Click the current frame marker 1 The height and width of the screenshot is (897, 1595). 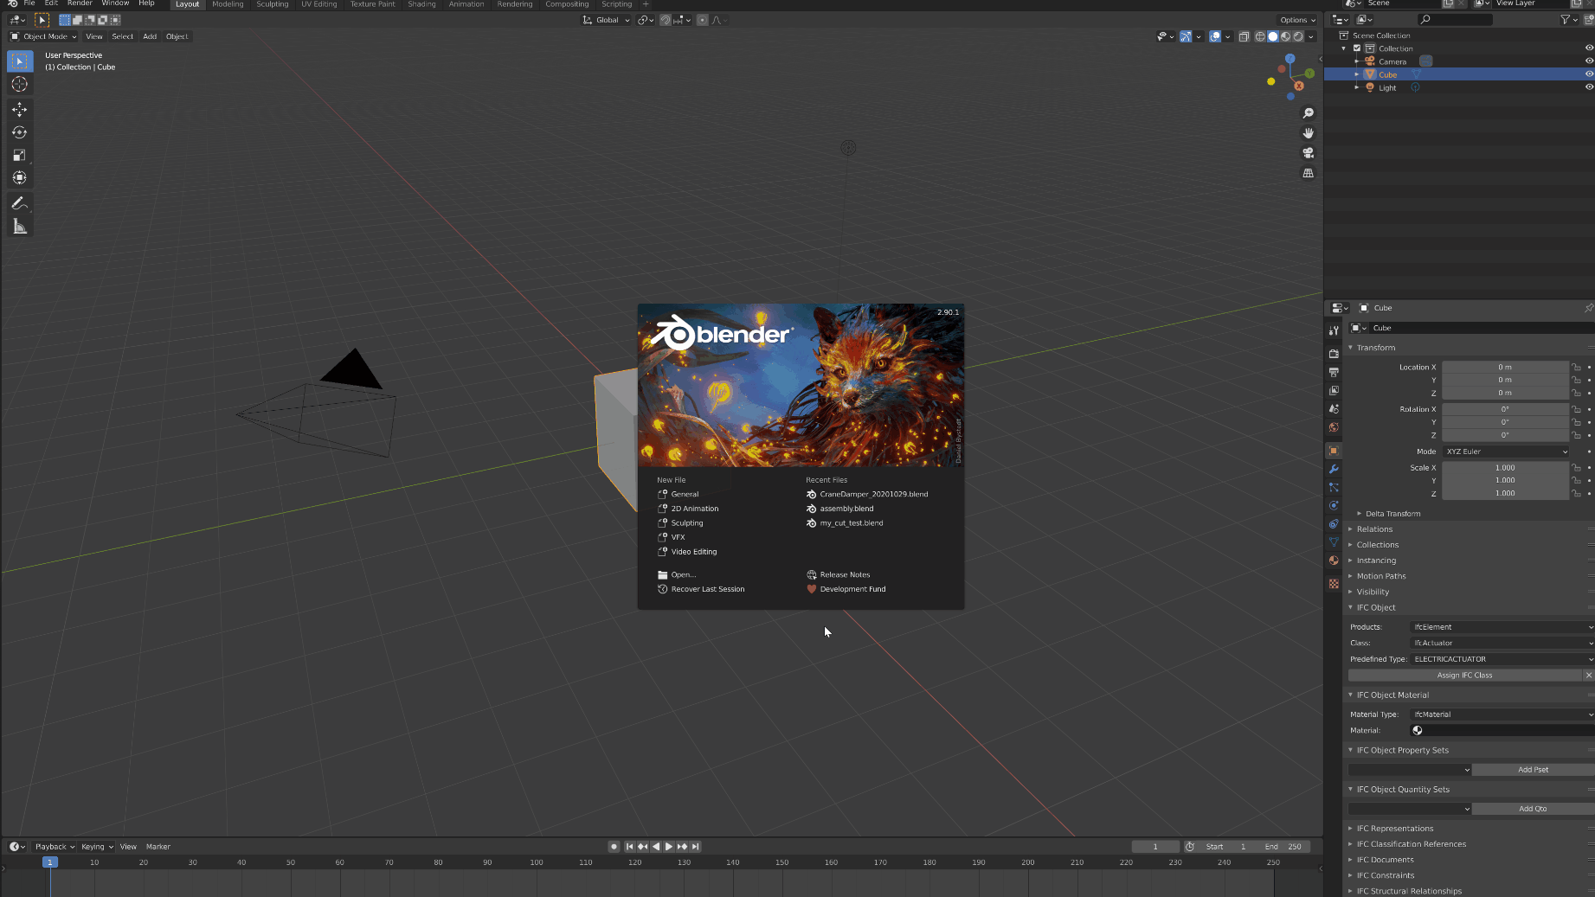(50, 862)
